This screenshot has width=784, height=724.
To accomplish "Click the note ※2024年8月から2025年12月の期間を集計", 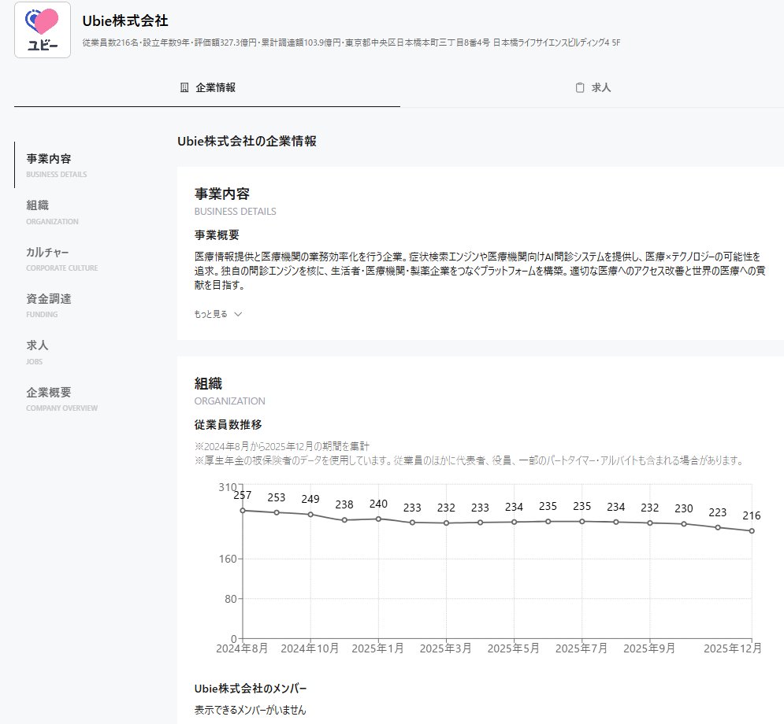I will click(x=282, y=446).
